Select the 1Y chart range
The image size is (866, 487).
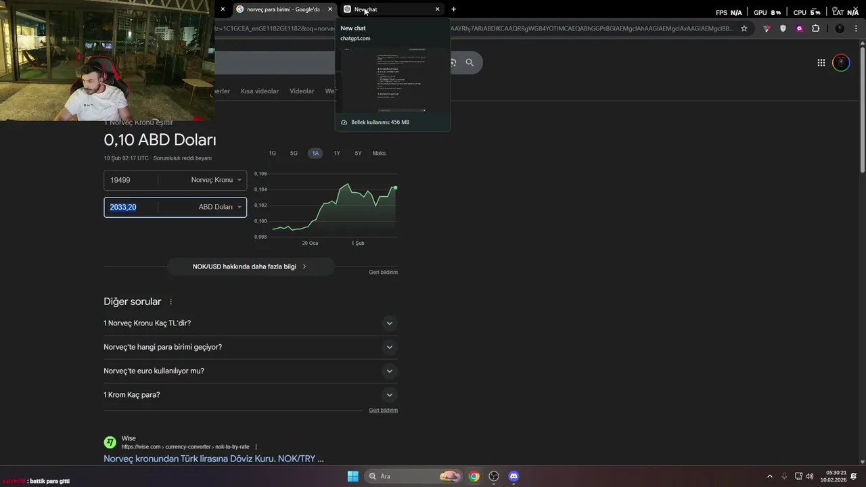[x=337, y=154]
